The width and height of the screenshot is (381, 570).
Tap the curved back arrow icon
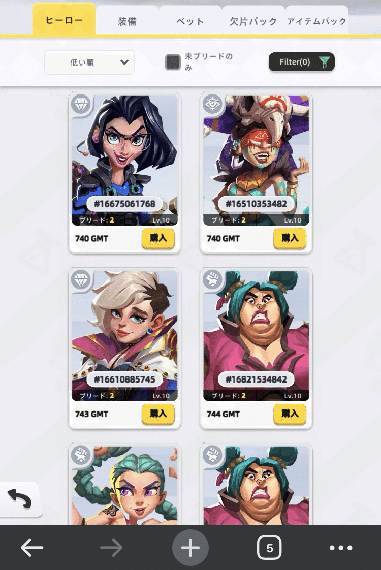coord(20,499)
